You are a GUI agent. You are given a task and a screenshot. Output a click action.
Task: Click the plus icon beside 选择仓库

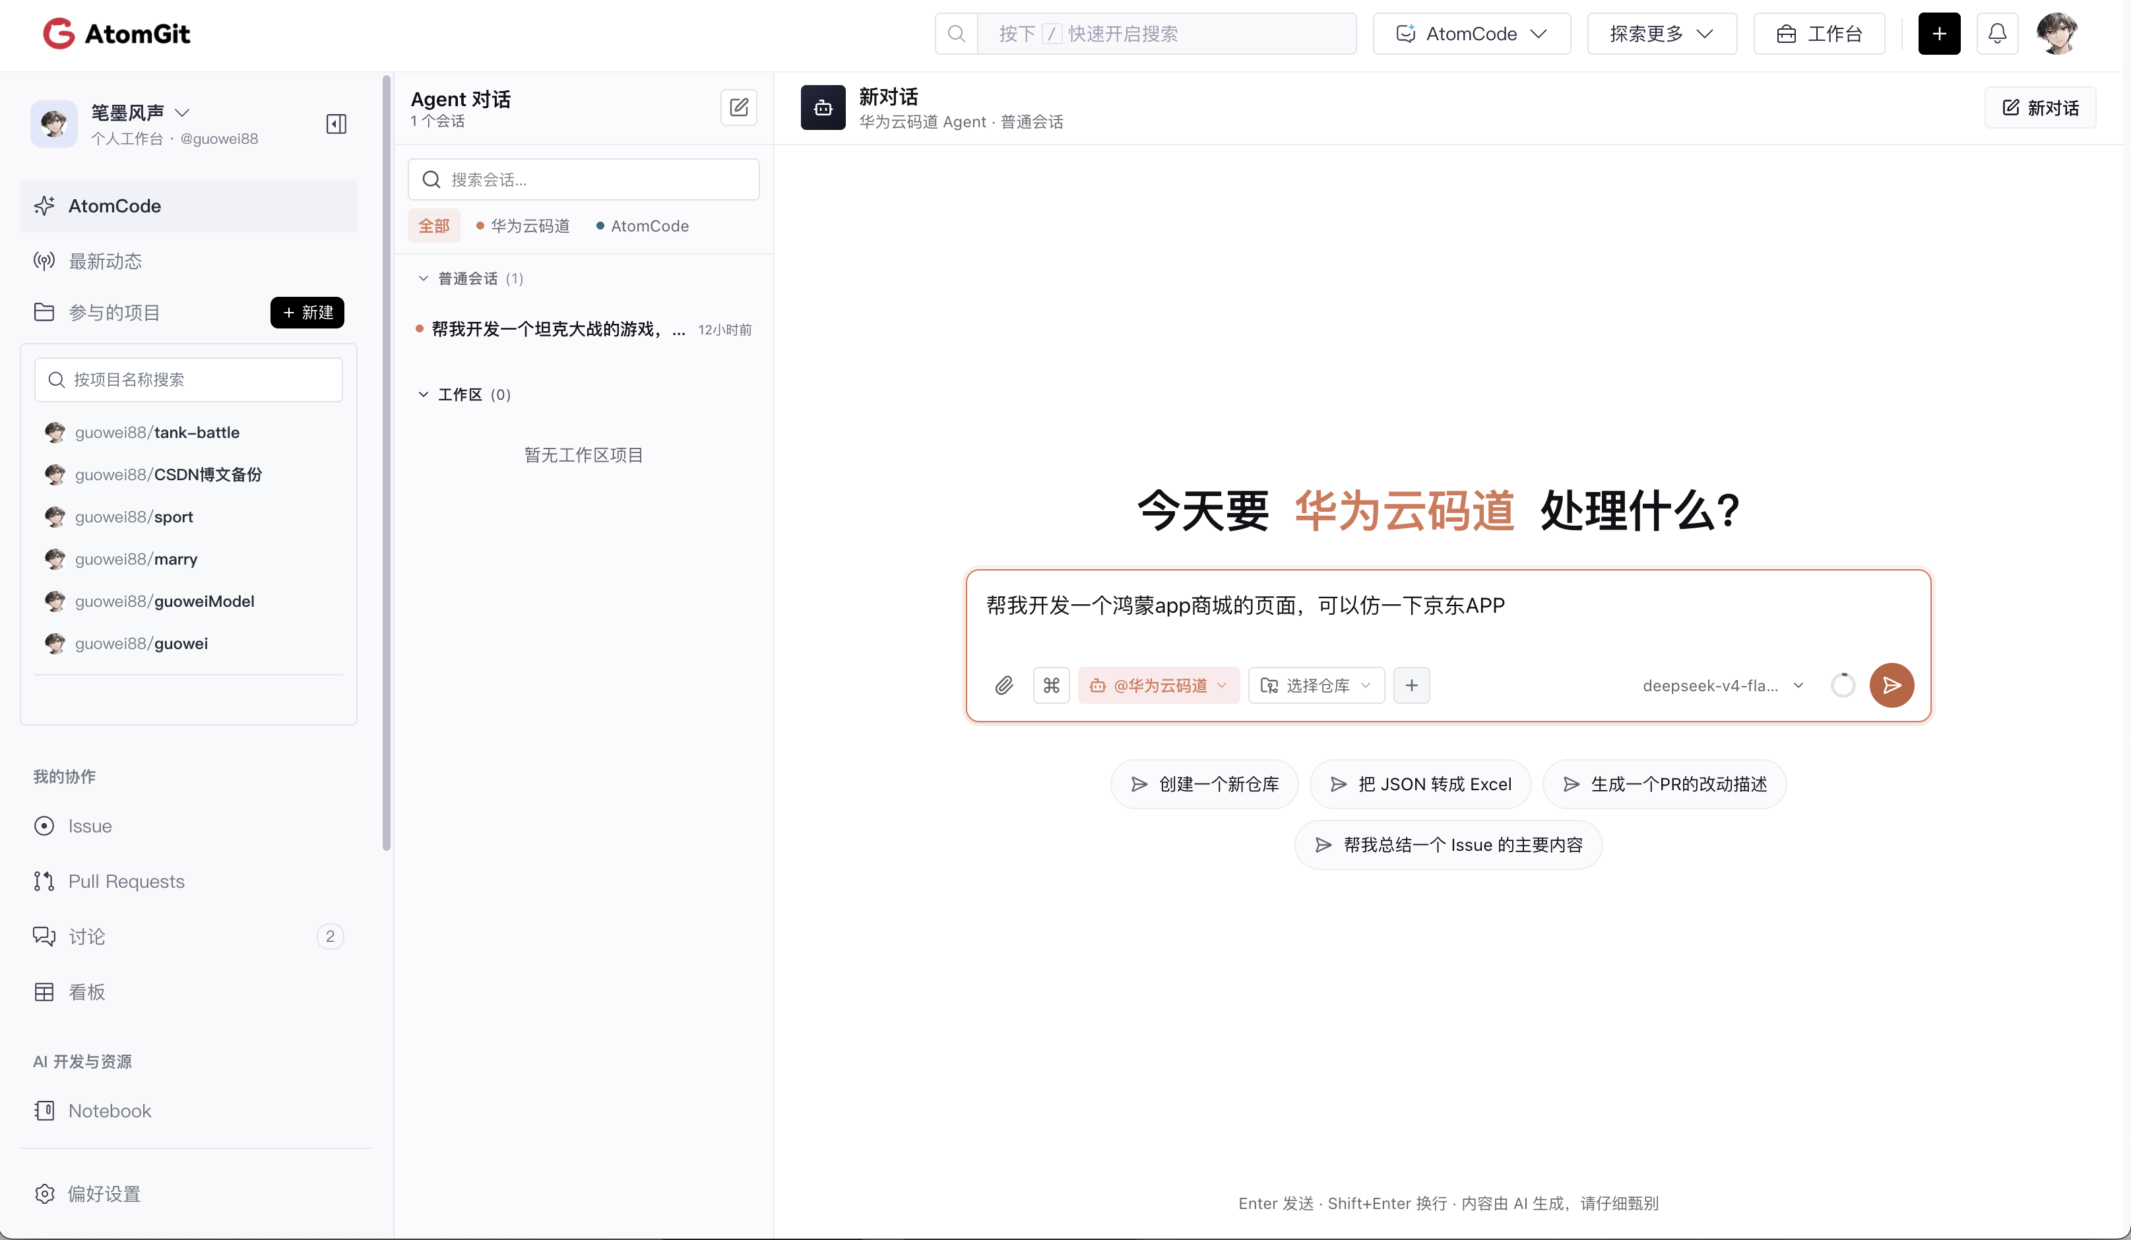(1411, 685)
